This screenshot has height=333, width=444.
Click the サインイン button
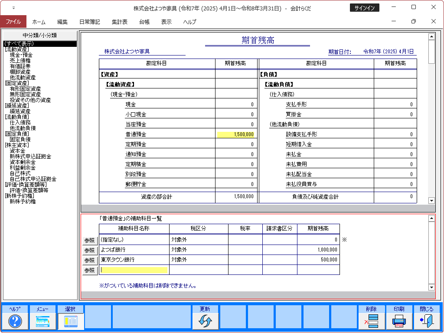tap(364, 8)
